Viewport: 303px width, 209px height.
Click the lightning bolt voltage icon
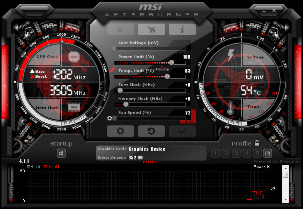(231, 55)
